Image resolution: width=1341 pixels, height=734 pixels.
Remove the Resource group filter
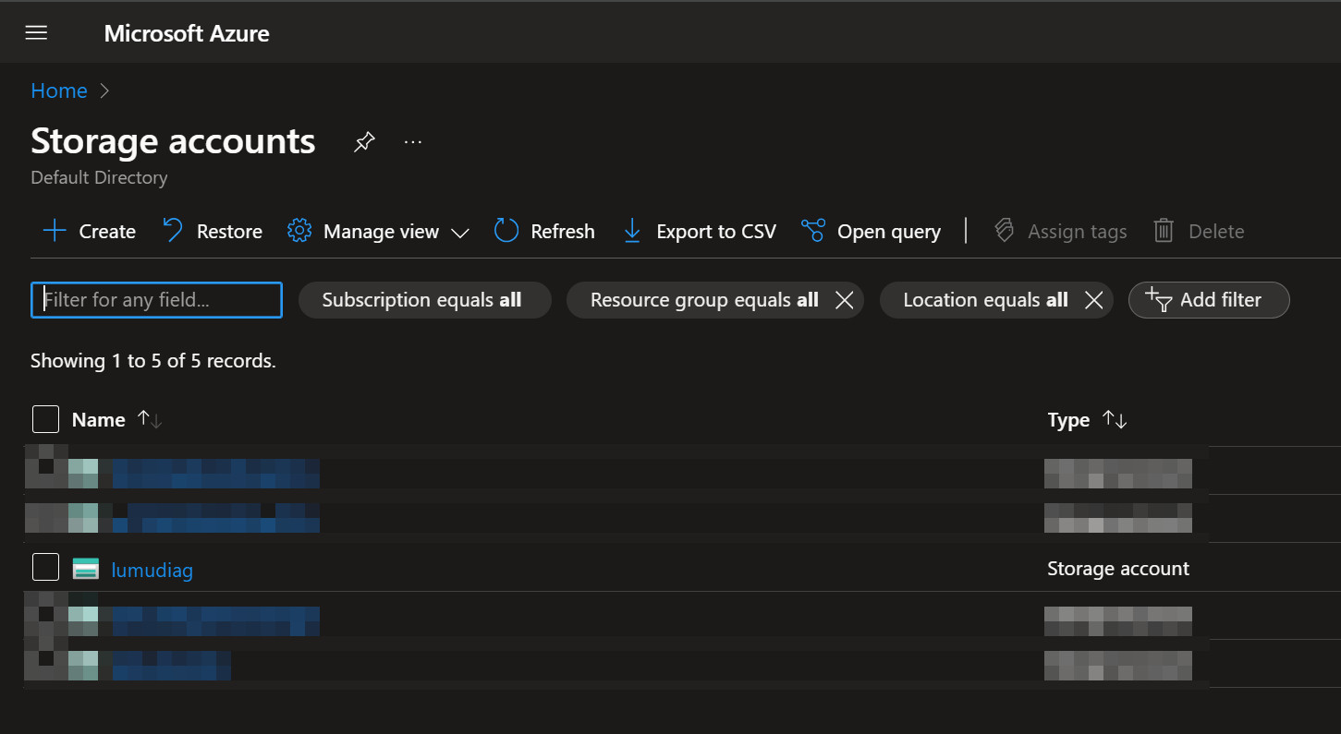coord(844,300)
